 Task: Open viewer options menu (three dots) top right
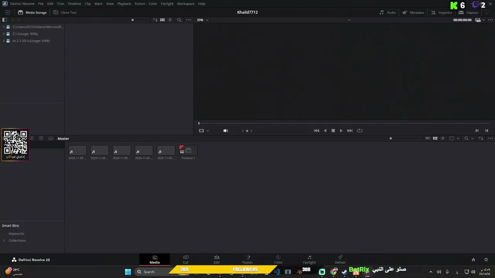click(490, 20)
